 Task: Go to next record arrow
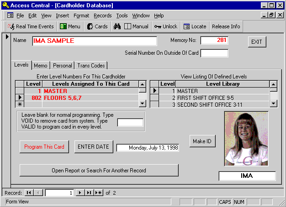point(80,193)
